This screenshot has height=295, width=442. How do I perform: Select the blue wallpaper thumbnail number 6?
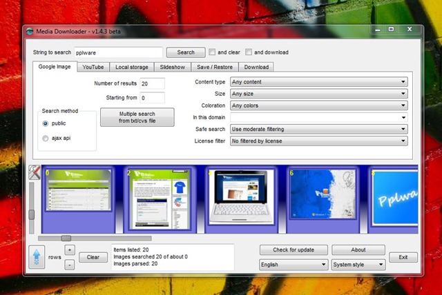tap(323, 194)
